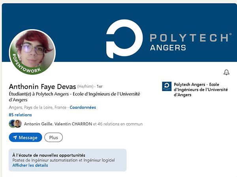This screenshot has width=237, height=177.
Task: Click the '1er' connection degree label
Action: click(x=100, y=86)
